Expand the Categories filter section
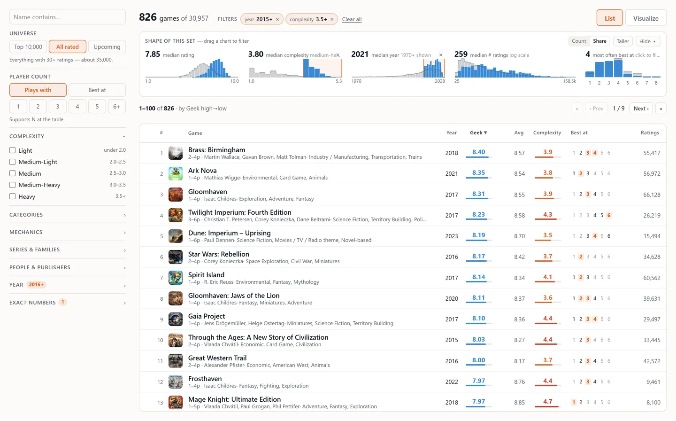This screenshot has width=676, height=421. tap(68, 215)
